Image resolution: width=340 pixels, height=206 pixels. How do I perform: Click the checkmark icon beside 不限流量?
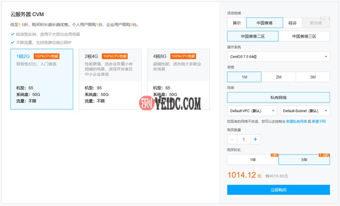click(x=13, y=42)
